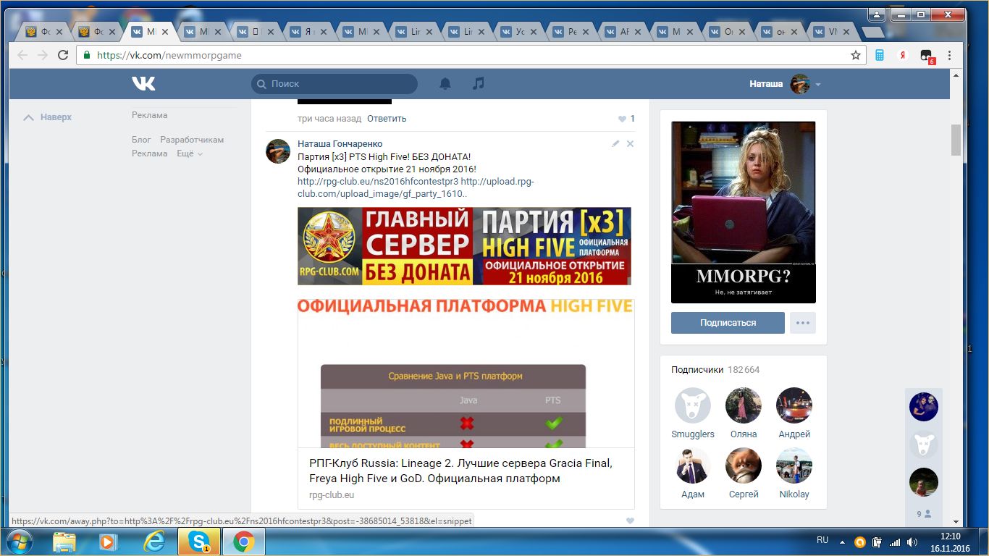
Task: Click the Наташа profile avatar in header
Action: [x=800, y=84]
